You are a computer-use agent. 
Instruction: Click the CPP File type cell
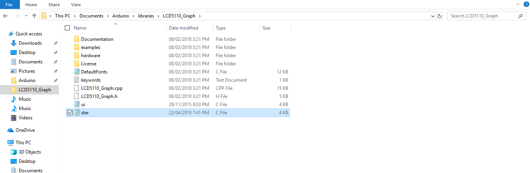click(x=225, y=88)
